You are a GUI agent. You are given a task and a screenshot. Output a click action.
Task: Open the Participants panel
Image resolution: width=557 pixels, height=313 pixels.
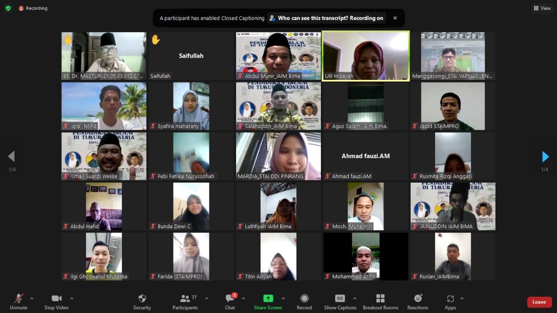coord(185,302)
